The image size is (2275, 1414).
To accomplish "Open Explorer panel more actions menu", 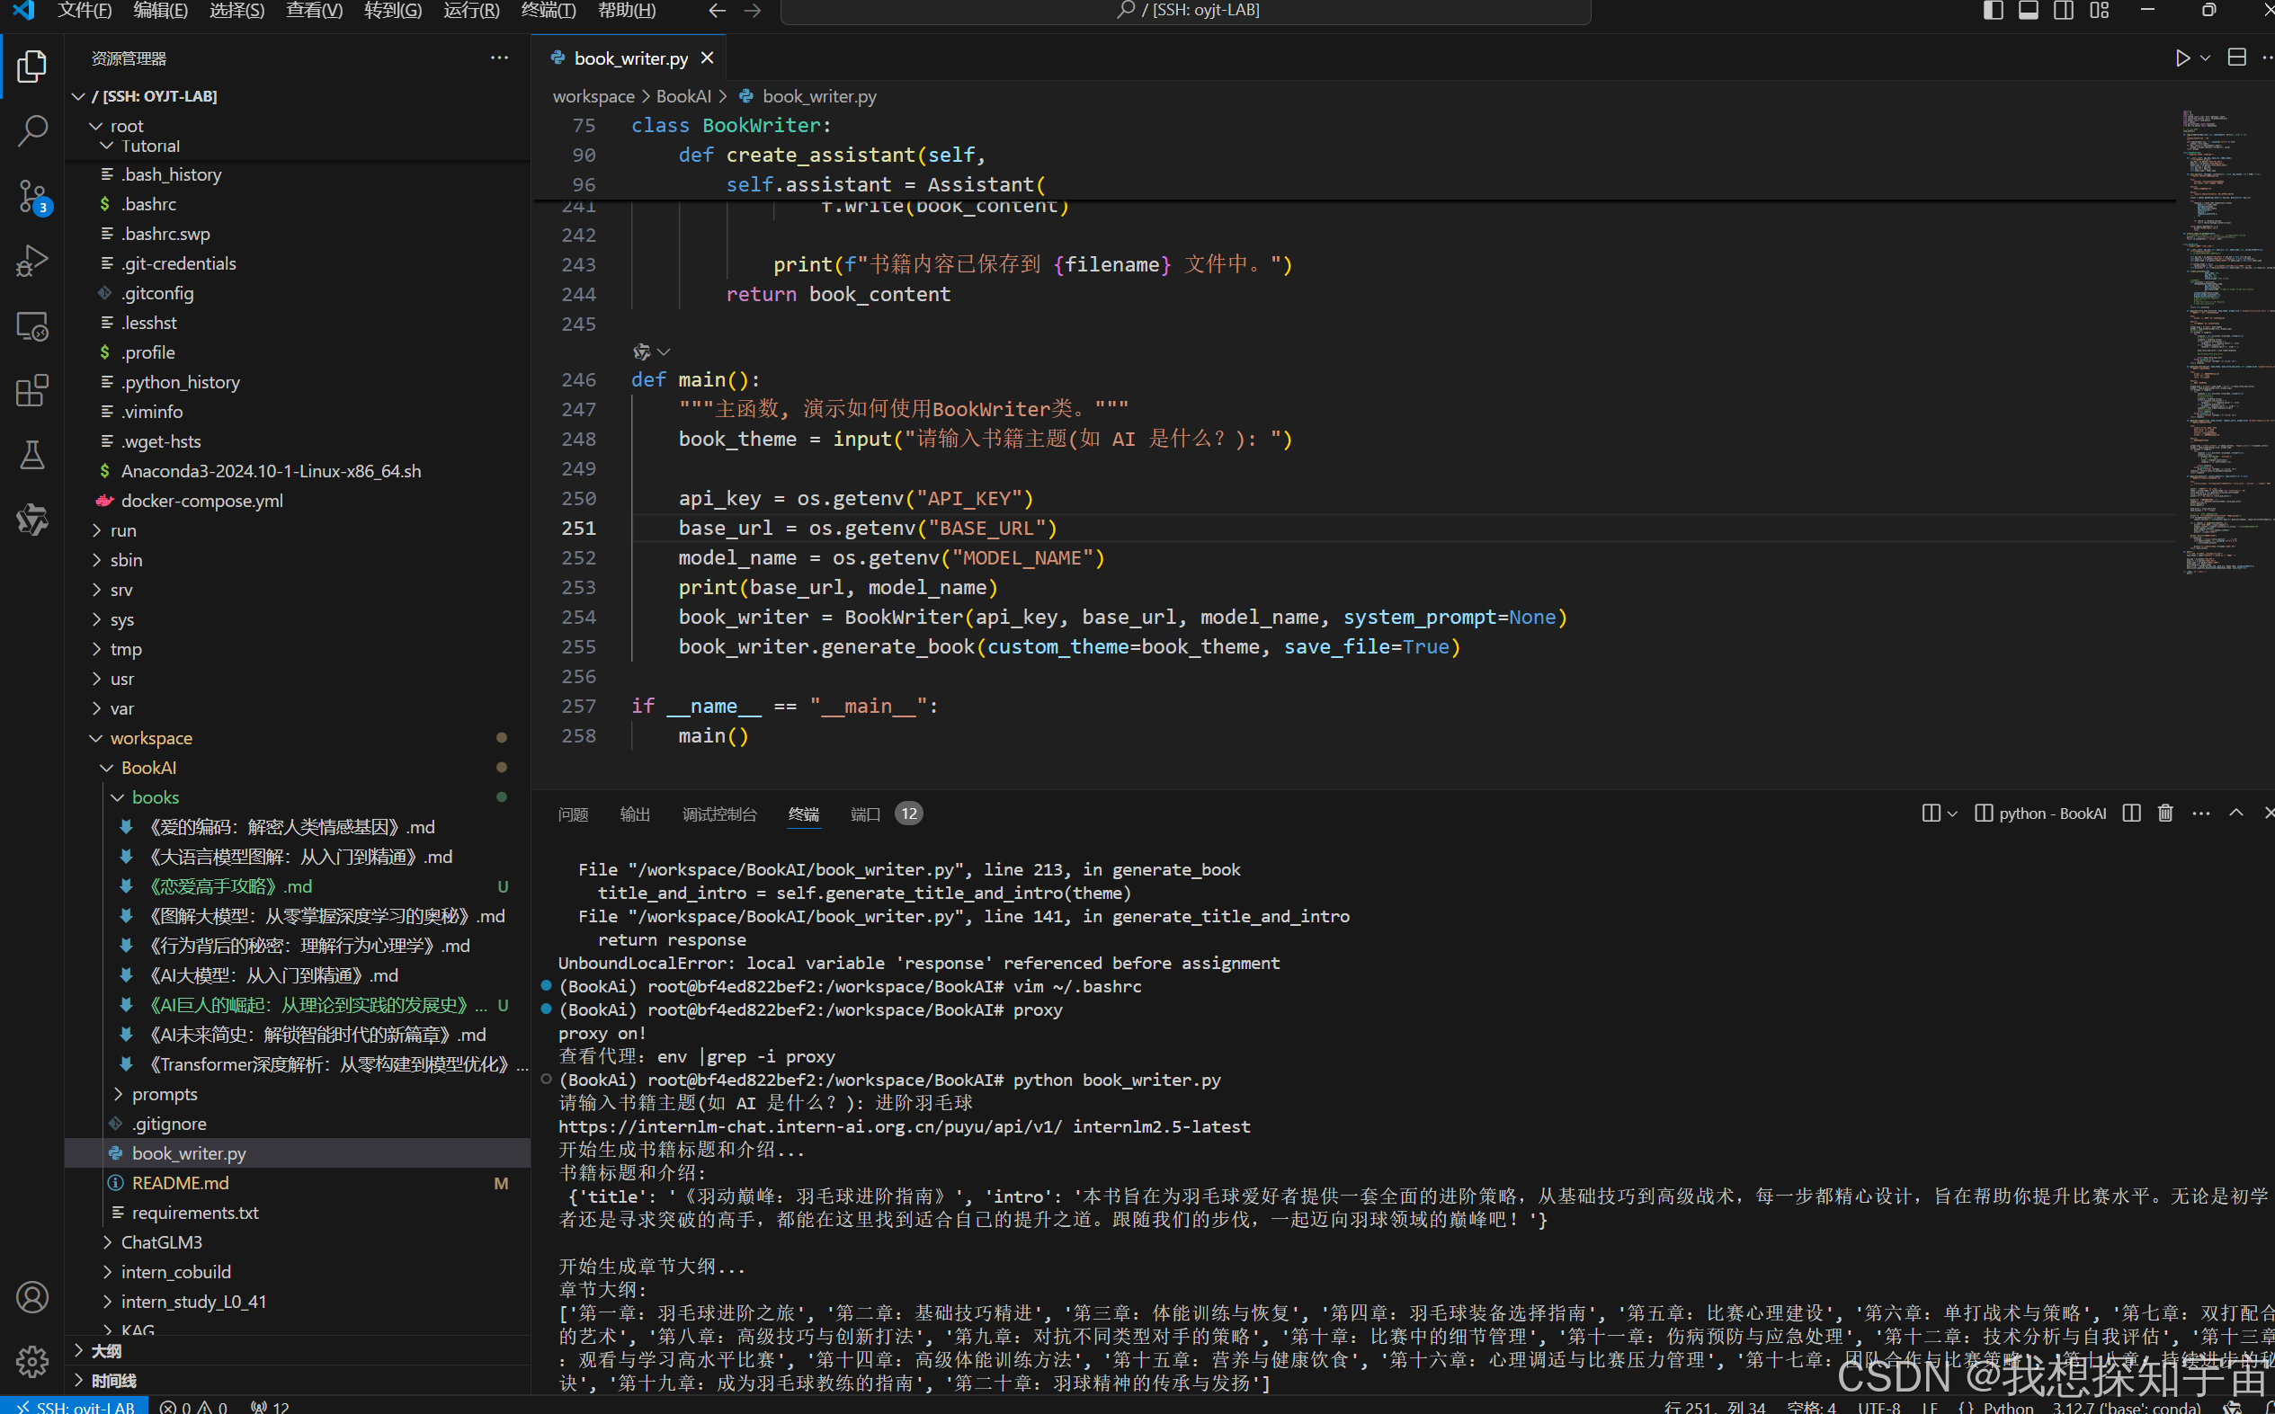I will tap(500, 58).
